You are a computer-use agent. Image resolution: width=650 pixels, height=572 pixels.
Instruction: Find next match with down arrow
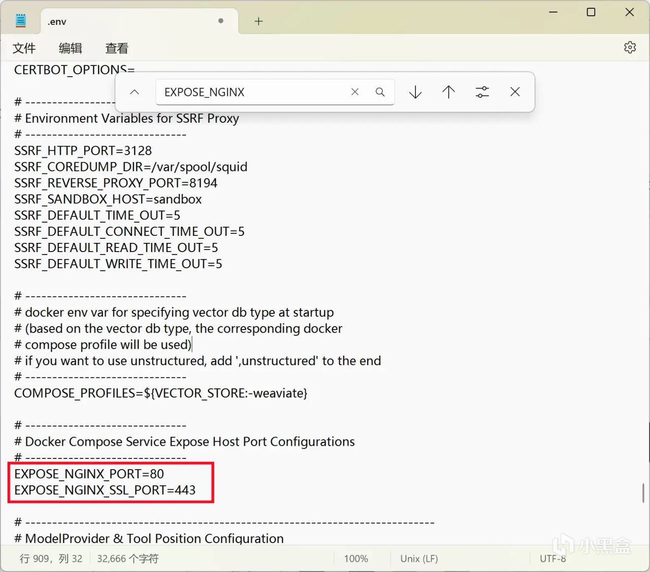tap(415, 92)
